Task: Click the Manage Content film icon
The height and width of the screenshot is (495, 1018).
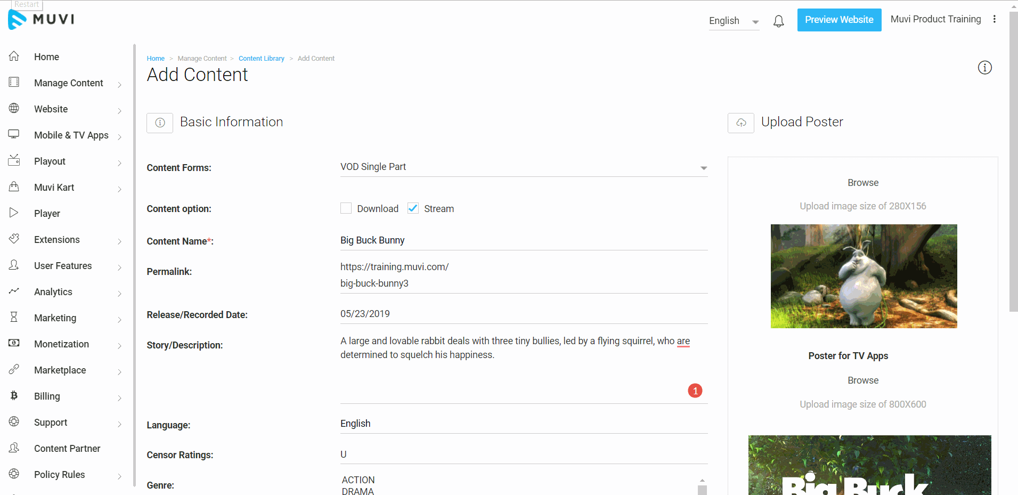Action: point(14,82)
